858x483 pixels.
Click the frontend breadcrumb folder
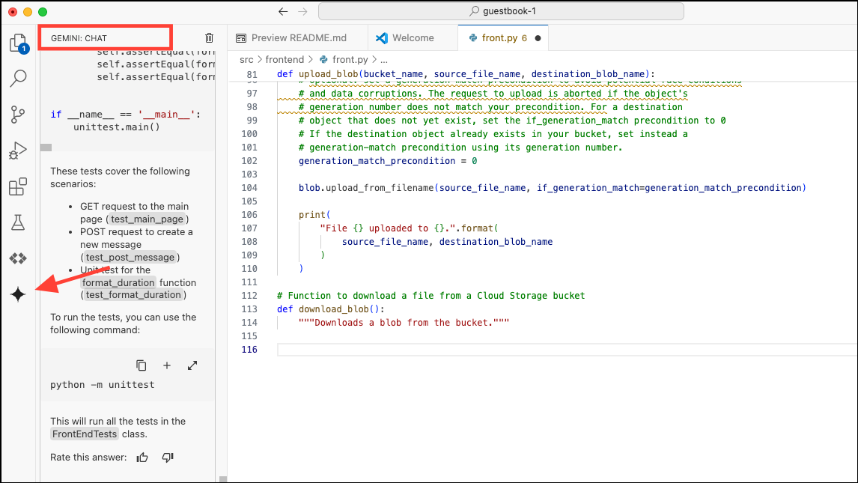tap(285, 59)
